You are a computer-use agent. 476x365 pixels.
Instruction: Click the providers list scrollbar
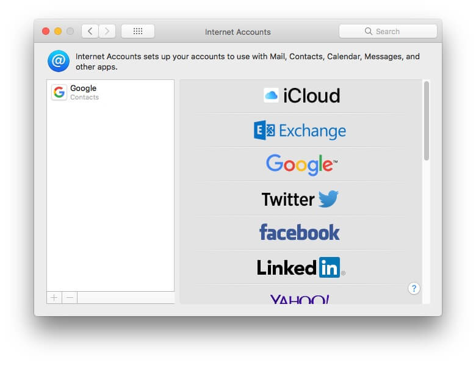pos(427,121)
